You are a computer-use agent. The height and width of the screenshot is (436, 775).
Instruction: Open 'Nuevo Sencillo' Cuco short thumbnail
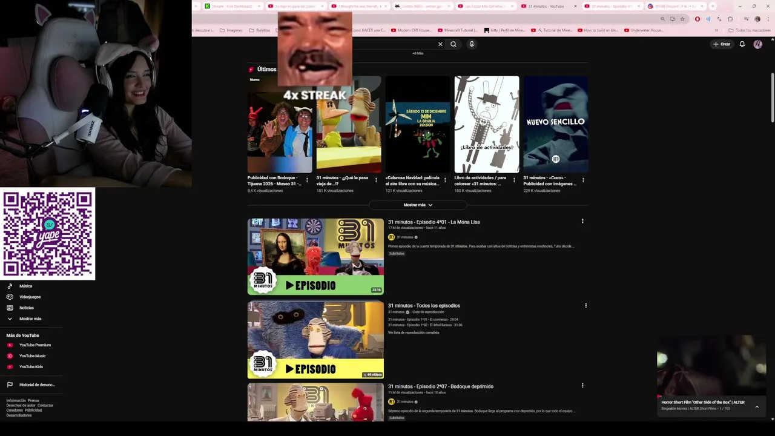(x=556, y=124)
